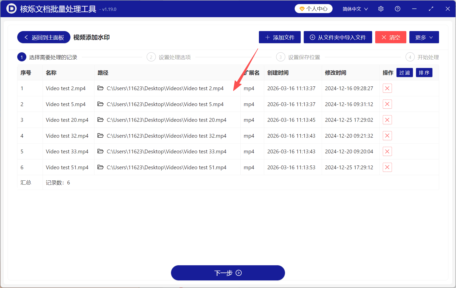Click 添加文件 to add files
The image size is (456, 288).
pos(279,37)
